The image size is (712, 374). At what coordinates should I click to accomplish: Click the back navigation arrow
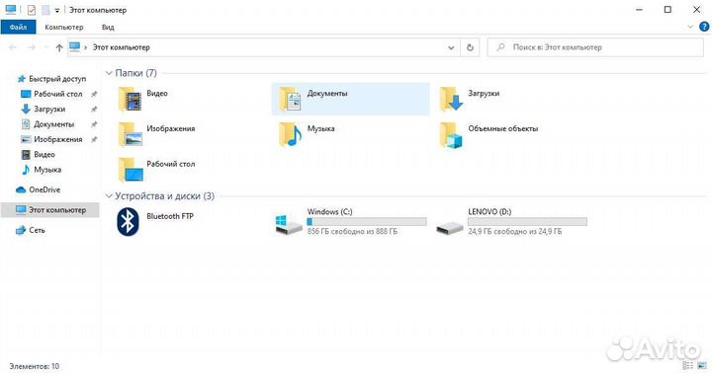[13, 47]
